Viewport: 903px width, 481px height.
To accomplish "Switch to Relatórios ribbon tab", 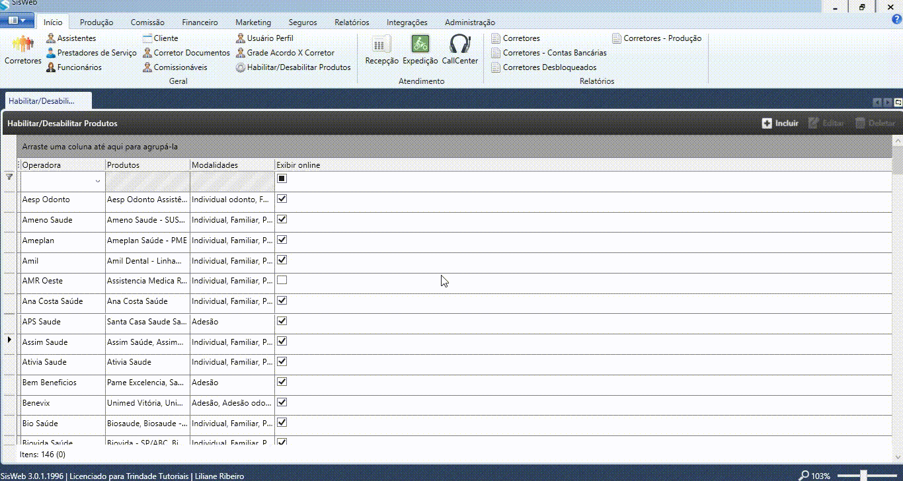I will 352,22.
